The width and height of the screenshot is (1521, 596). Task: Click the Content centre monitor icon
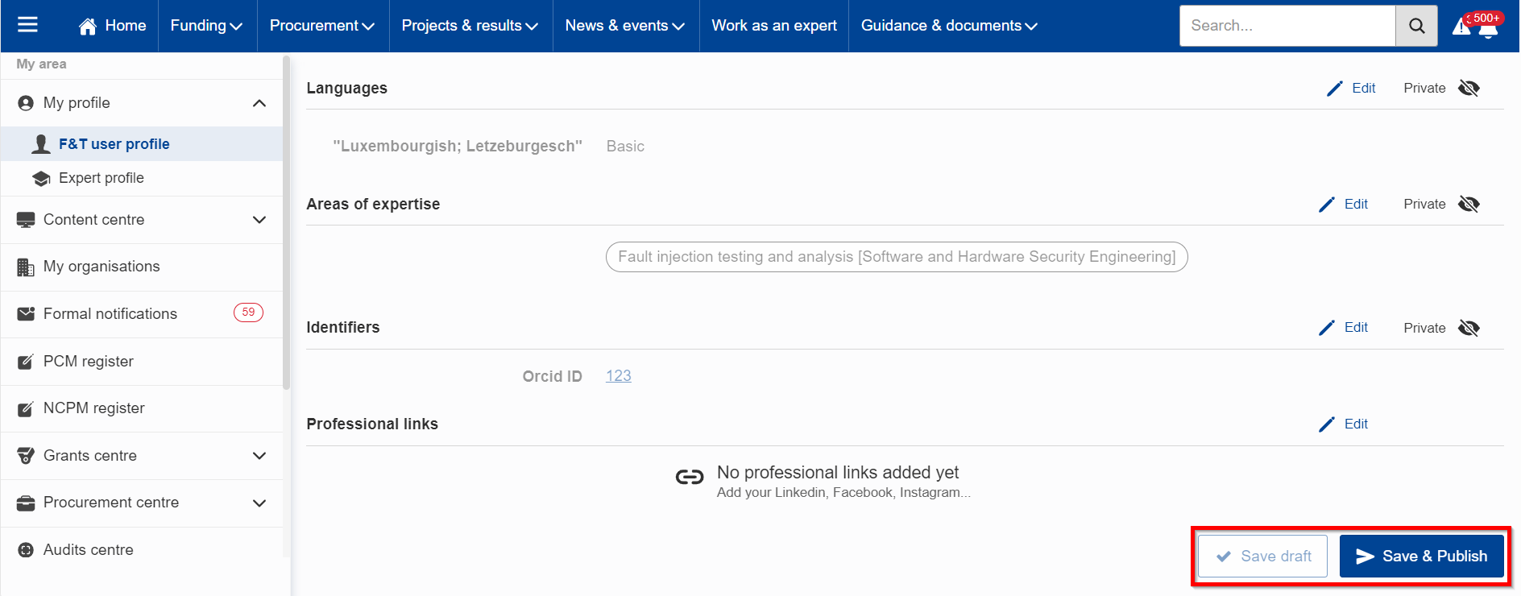(x=26, y=220)
